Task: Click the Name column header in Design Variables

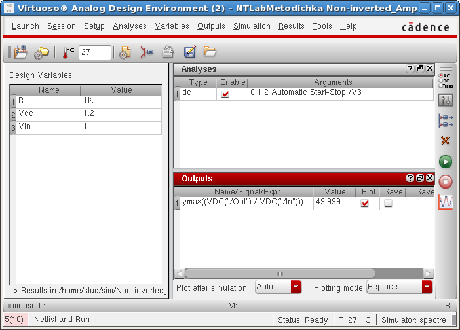Action: click(x=48, y=90)
